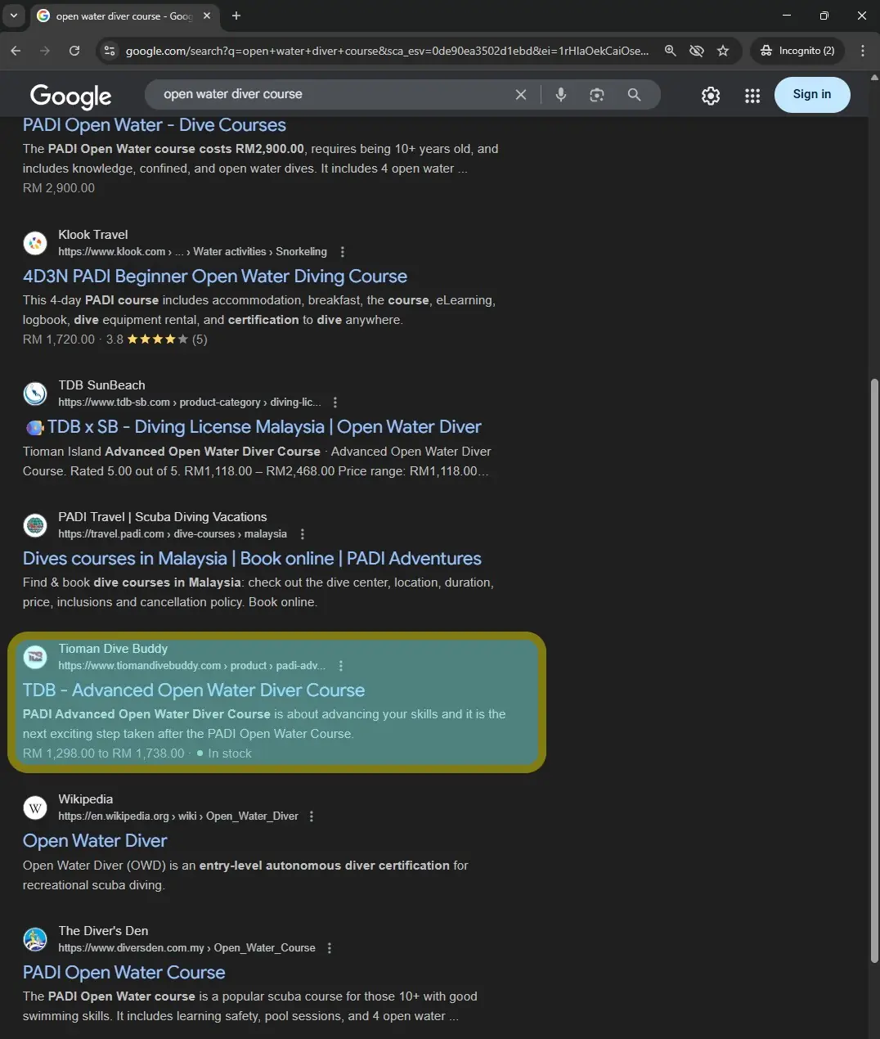The width and height of the screenshot is (880, 1039).
Task: Click the TDB SunBeach favicon
Action: [x=35, y=394]
